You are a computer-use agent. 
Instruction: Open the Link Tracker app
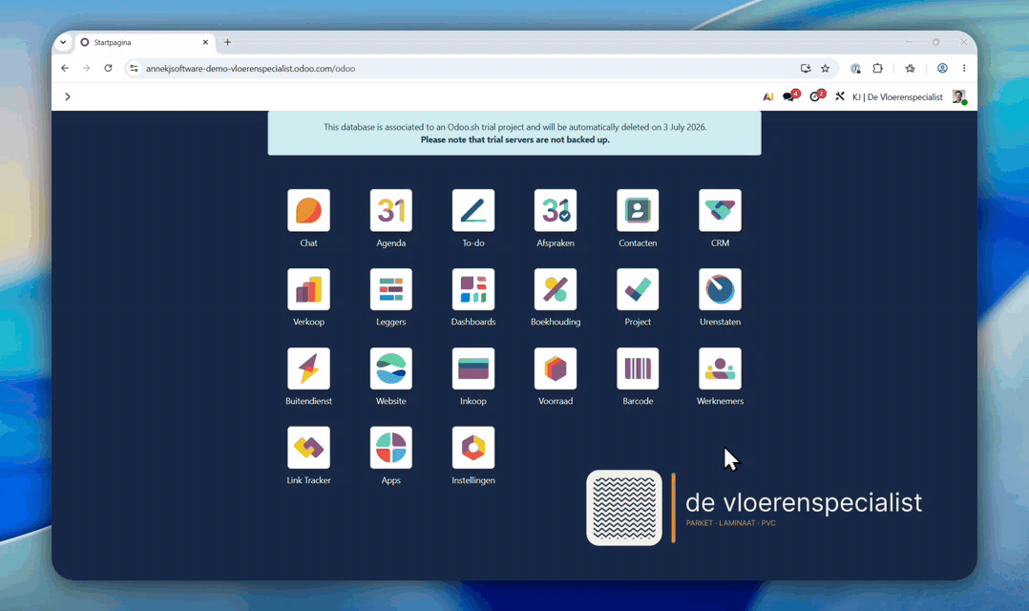308,448
